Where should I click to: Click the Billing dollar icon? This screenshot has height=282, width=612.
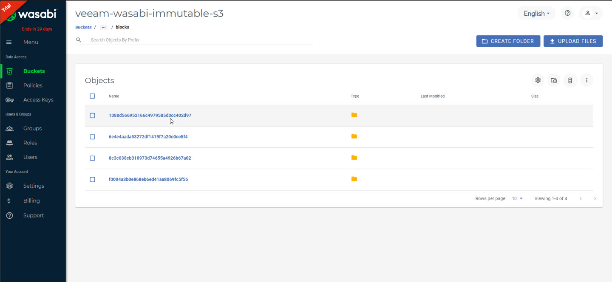[x=9, y=200]
